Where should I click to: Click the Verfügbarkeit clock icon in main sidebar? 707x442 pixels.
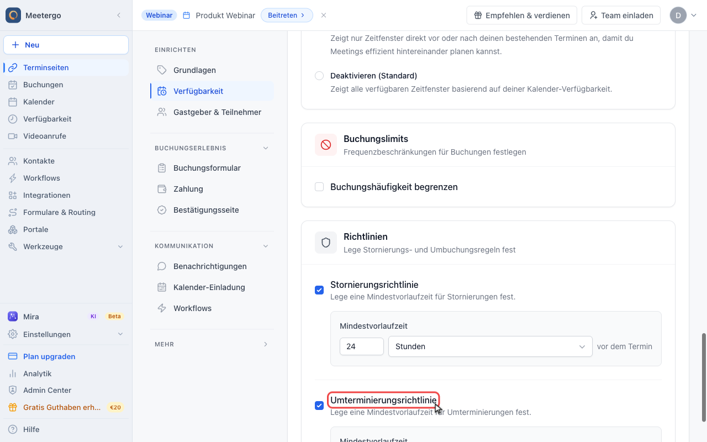click(x=13, y=119)
